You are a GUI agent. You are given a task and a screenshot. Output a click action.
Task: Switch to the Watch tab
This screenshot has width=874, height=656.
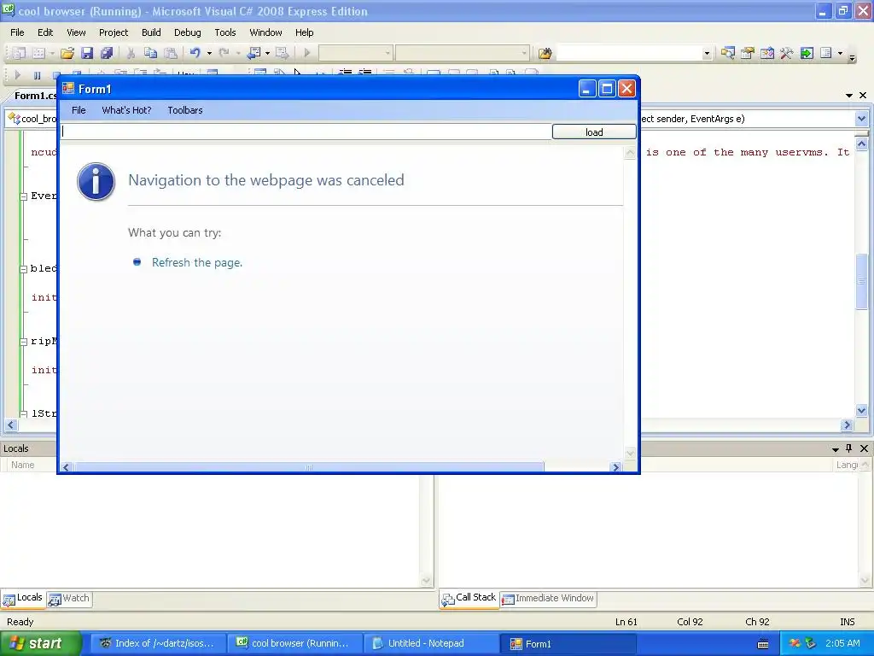(x=70, y=599)
